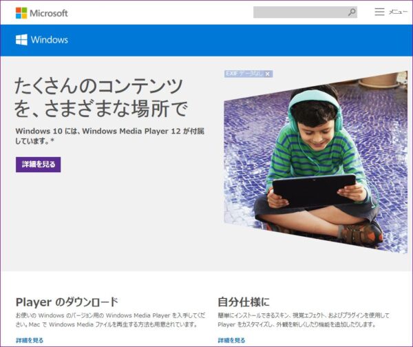Screen dimensions: 413x347
Task: Click the photo of boy with tablet
Action: (x=315, y=162)
